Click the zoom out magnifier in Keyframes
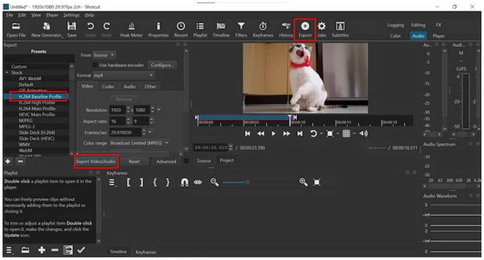This screenshot has height=260, width=484. point(214,182)
